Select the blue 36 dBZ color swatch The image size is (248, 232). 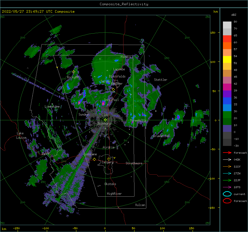tap(227, 101)
